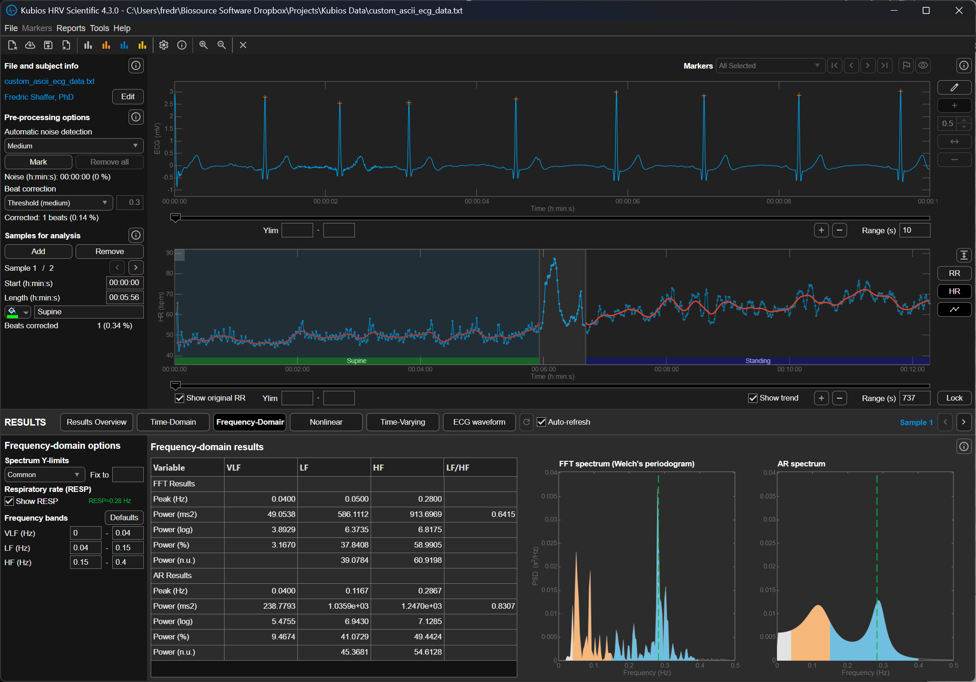Viewport: 976px width, 682px height.
Task: Click the Remove all noise button
Action: (109, 161)
